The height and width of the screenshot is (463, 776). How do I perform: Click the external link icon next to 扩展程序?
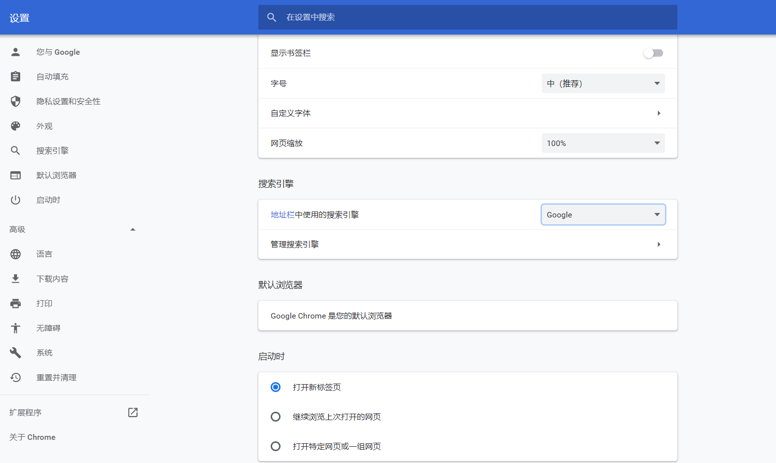tap(133, 412)
